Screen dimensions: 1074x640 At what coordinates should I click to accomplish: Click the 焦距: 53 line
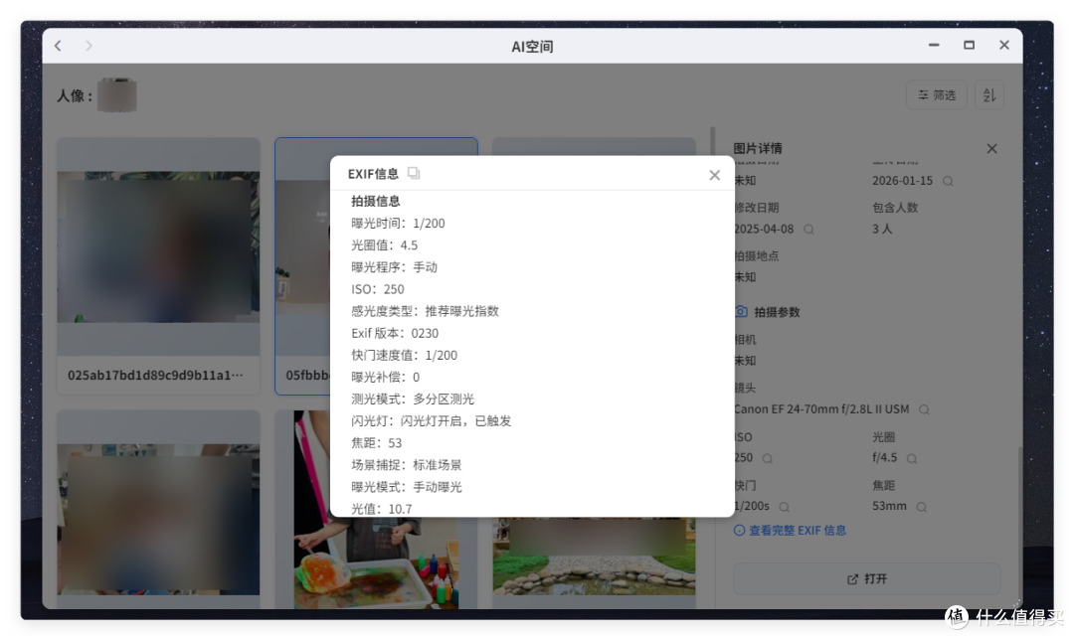(376, 443)
